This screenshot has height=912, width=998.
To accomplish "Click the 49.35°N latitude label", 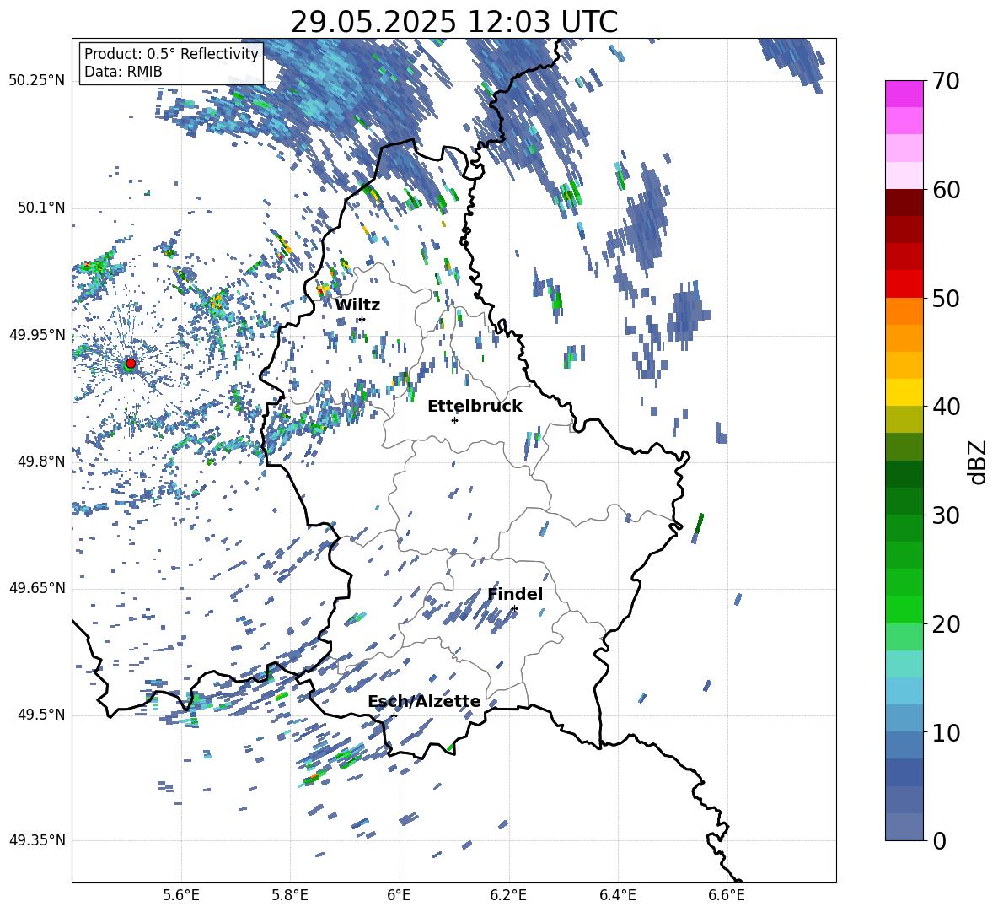I will [37, 840].
